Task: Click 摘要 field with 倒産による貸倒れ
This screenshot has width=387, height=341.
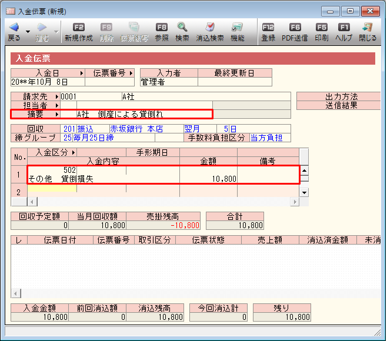Action: (144, 114)
